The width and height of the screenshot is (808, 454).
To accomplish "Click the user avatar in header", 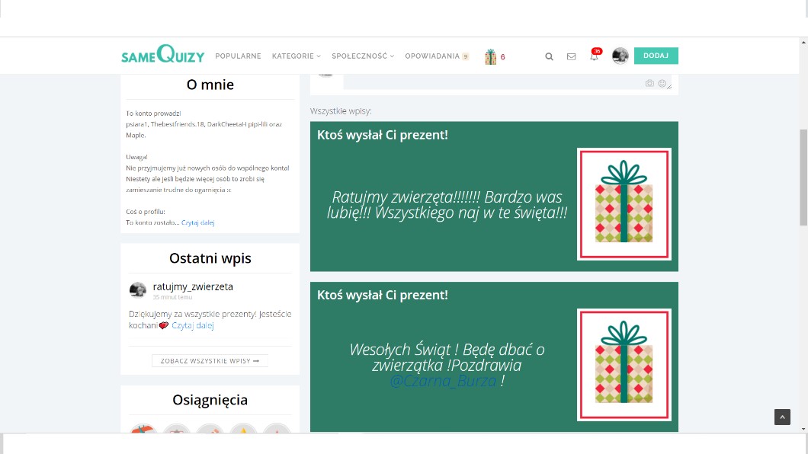I will click(x=620, y=56).
